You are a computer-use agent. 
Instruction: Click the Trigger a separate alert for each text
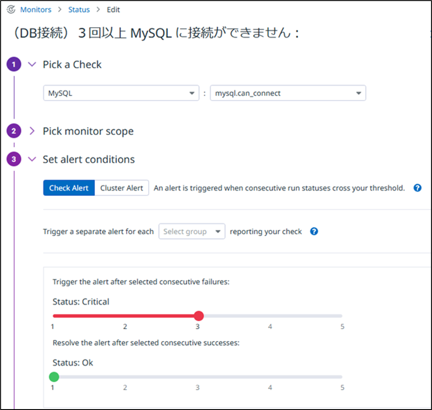click(x=98, y=231)
